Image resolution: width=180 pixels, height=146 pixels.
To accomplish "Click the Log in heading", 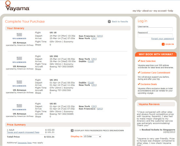I will pyautogui.click(x=142, y=21).
